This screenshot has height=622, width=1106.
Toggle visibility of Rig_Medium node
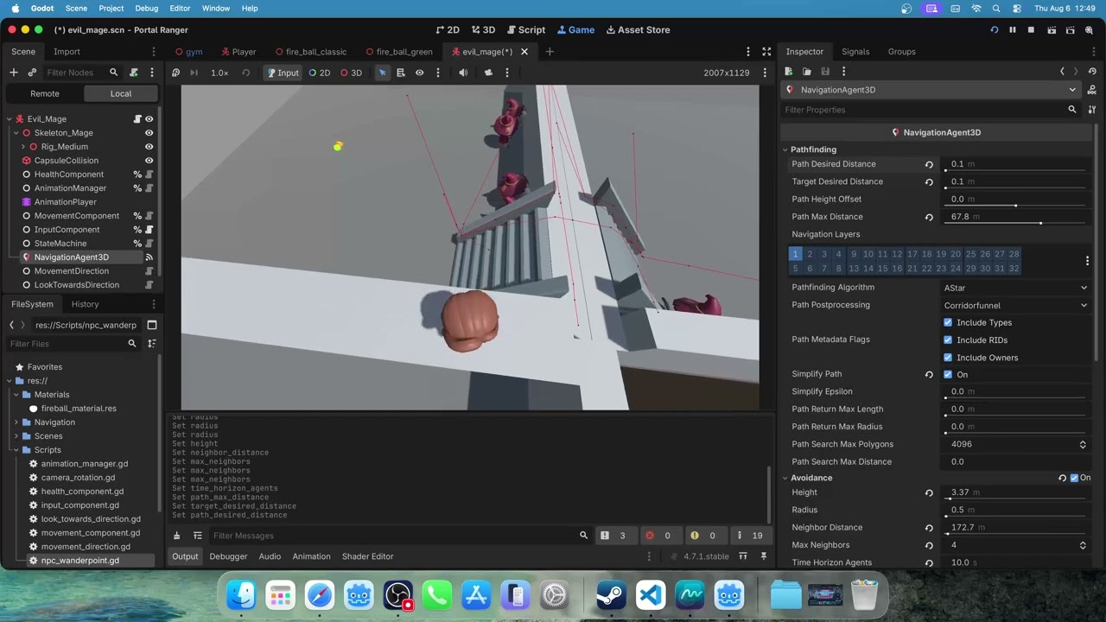click(149, 147)
